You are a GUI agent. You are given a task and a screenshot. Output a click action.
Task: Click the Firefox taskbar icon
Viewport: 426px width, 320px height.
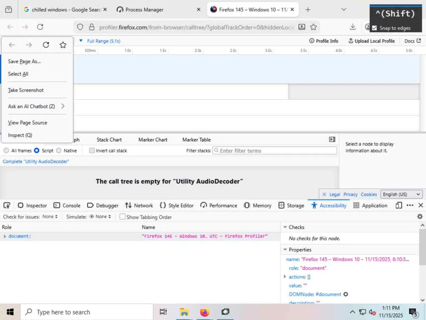[205, 312]
